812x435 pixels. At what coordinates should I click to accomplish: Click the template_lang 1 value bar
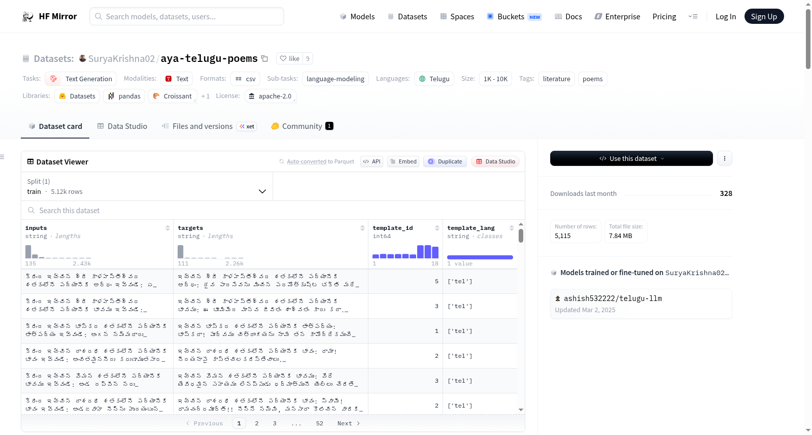click(480, 257)
